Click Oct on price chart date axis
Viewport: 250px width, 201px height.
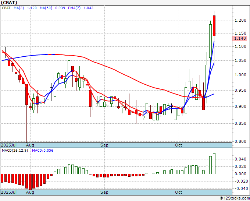point(178,145)
